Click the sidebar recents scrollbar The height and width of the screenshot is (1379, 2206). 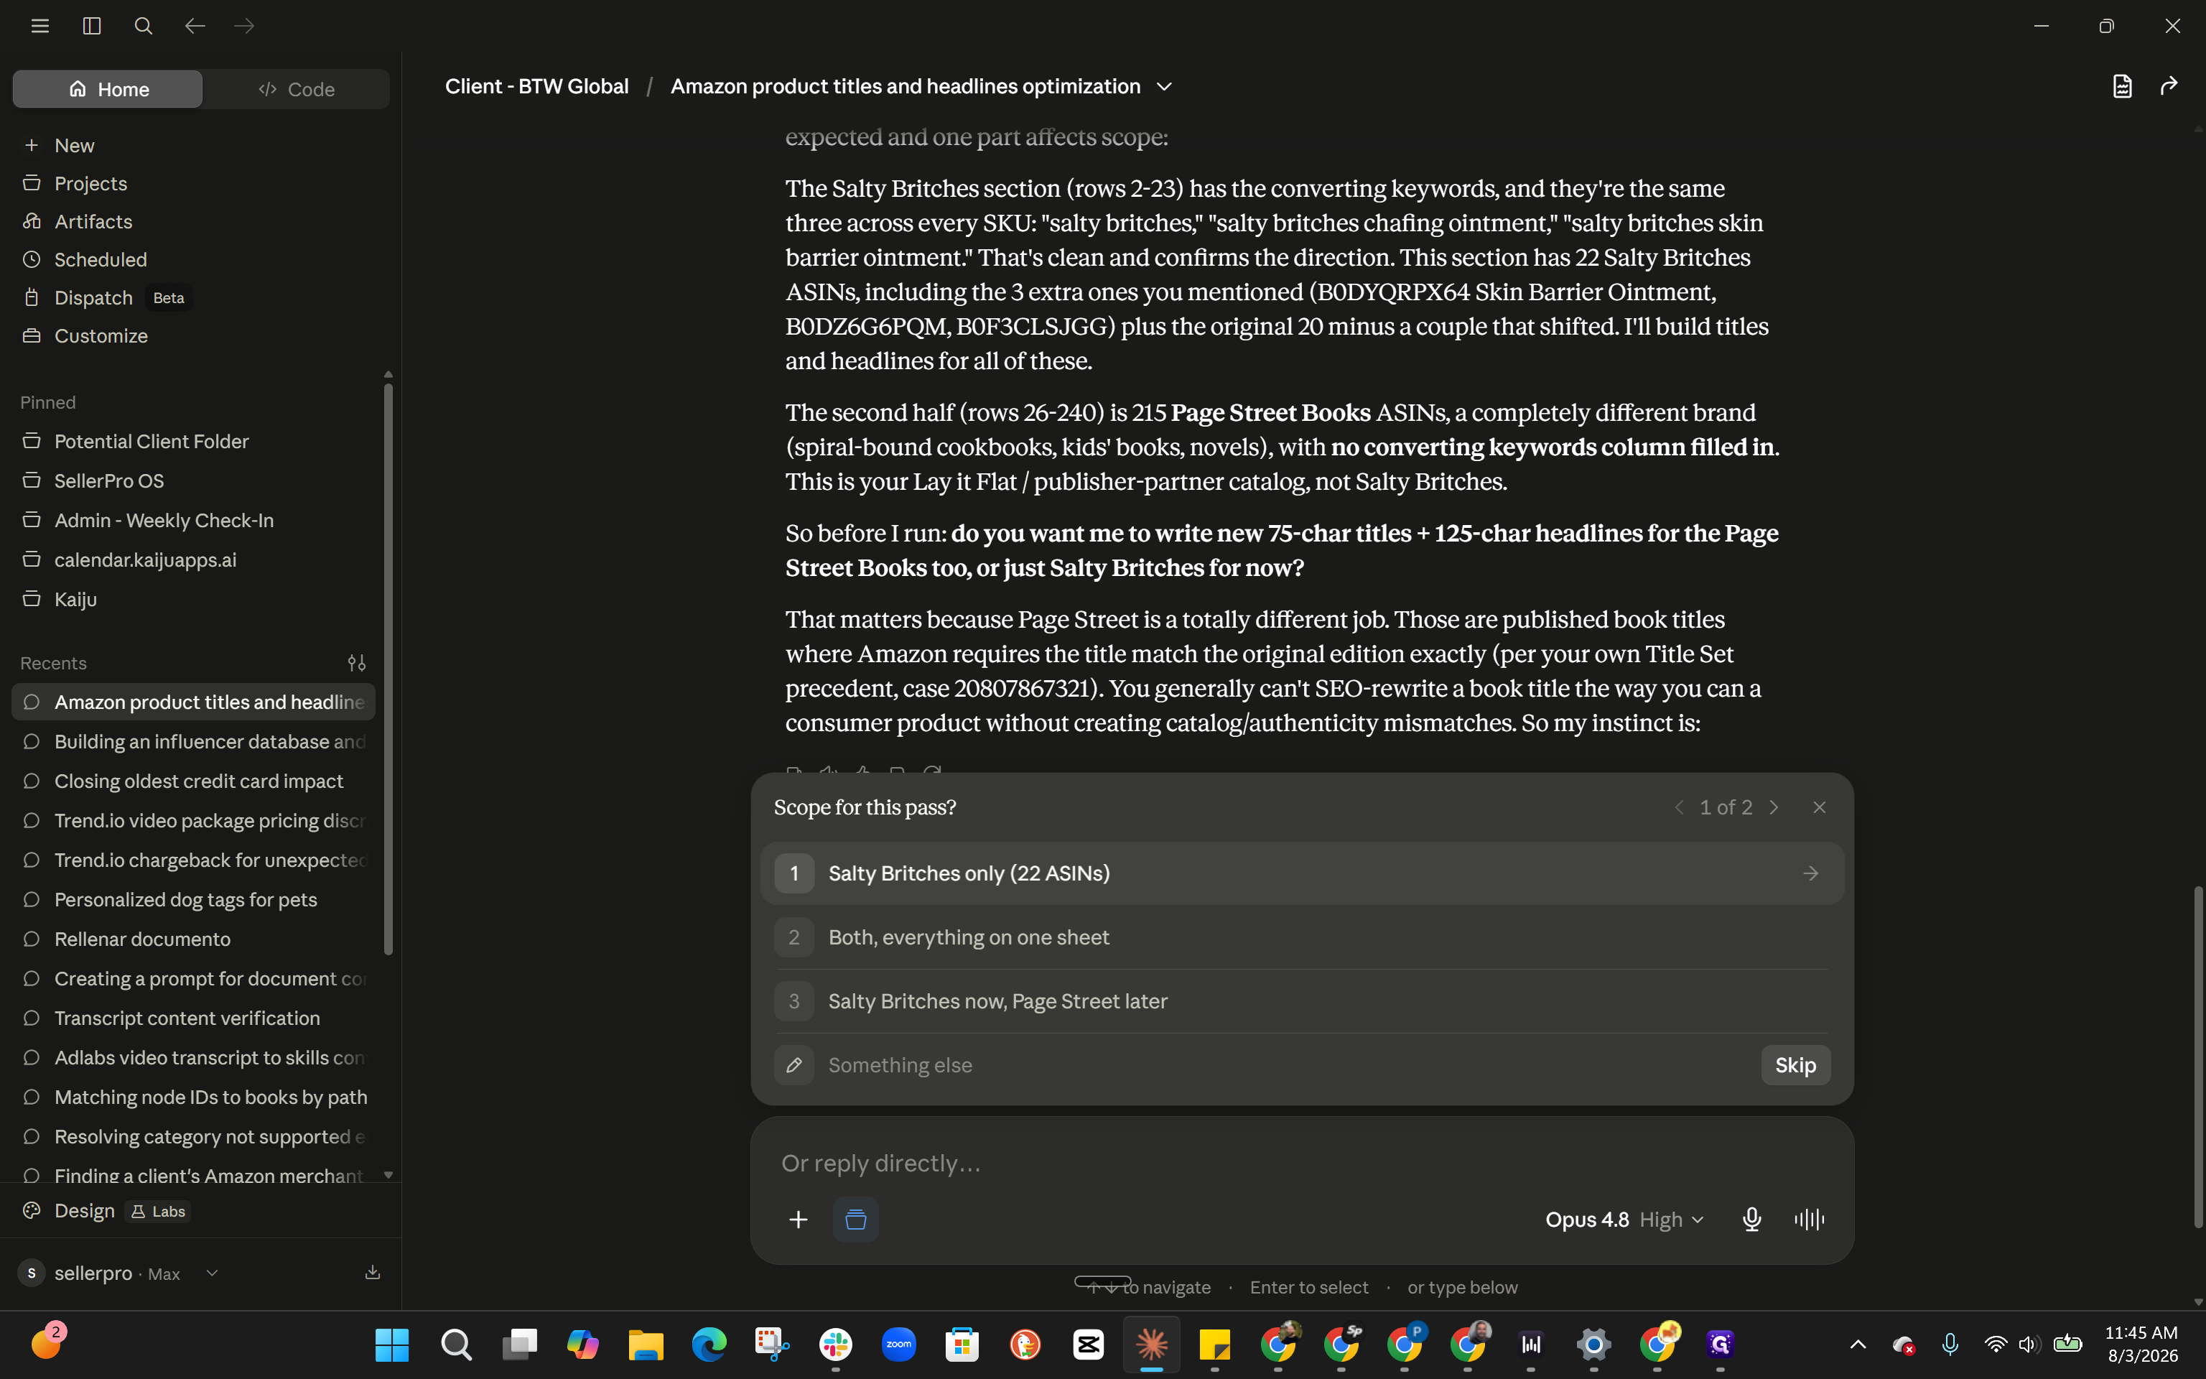coord(388,669)
